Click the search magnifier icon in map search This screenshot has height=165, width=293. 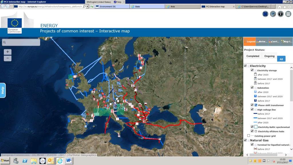[5, 42]
